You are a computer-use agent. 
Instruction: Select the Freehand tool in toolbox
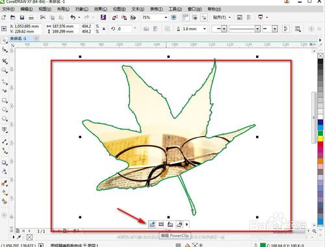(4, 82)
